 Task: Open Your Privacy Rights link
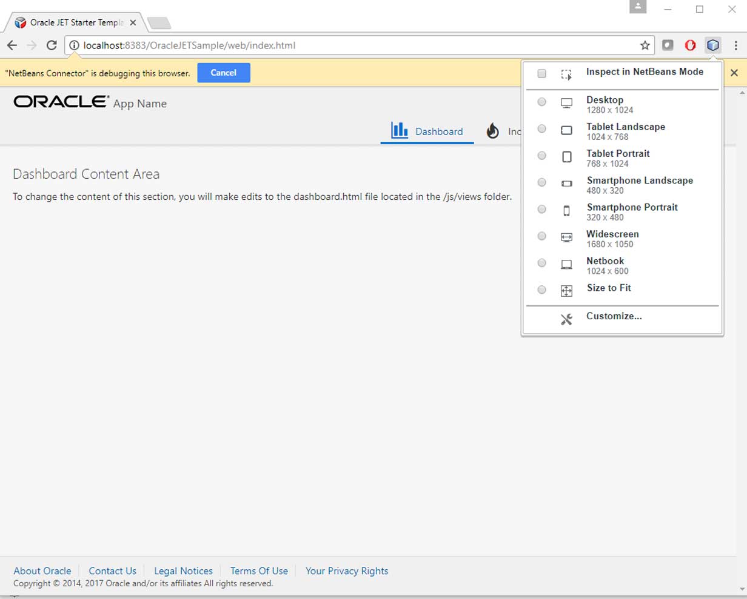coord(347,571)
